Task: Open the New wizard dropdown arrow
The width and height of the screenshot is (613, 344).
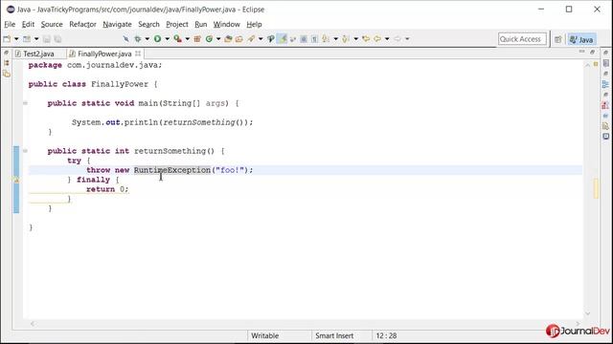Action: pos(16,39)
